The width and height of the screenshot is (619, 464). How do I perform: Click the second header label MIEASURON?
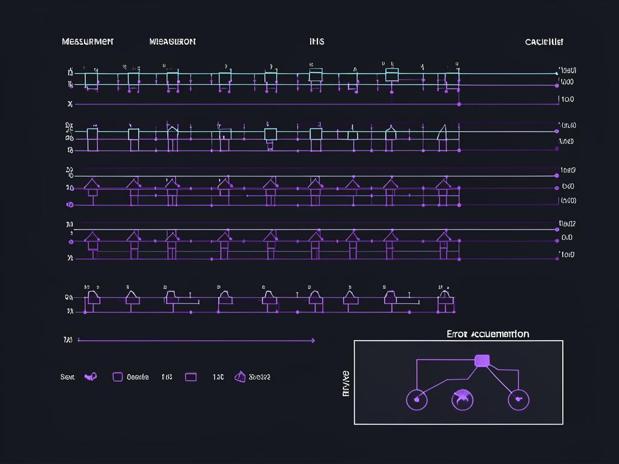pos(172,42)
